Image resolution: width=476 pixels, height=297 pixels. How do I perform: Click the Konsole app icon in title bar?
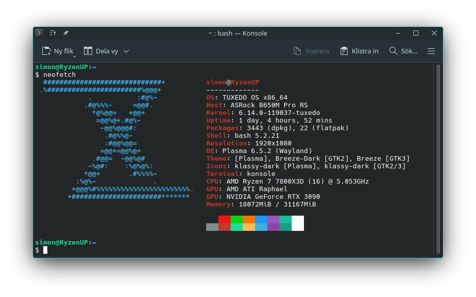click(39, 33)
